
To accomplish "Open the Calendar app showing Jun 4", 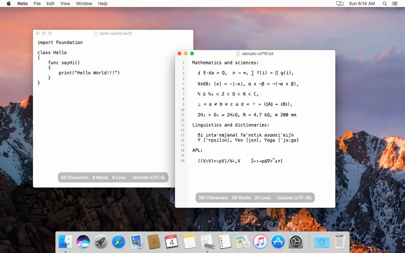I will coord(171,242).
